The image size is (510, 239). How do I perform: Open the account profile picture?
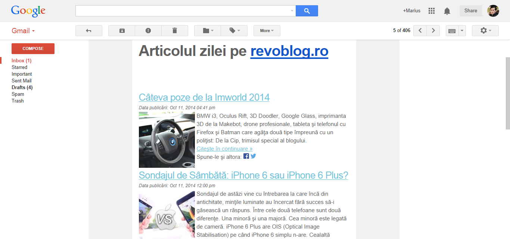493,11
